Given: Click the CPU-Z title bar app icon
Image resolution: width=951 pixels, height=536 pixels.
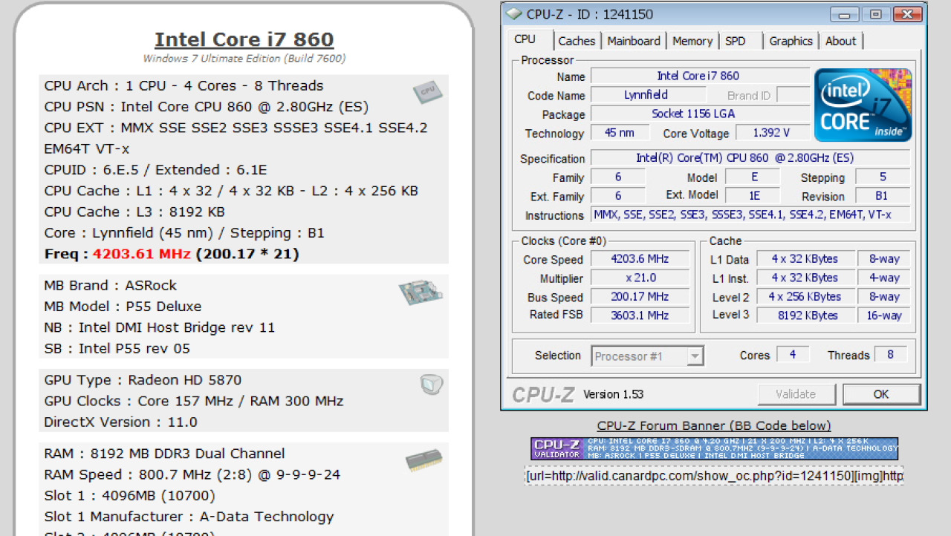Looking at the screenshot, I should pyautogui.click(x=514, y=14).
